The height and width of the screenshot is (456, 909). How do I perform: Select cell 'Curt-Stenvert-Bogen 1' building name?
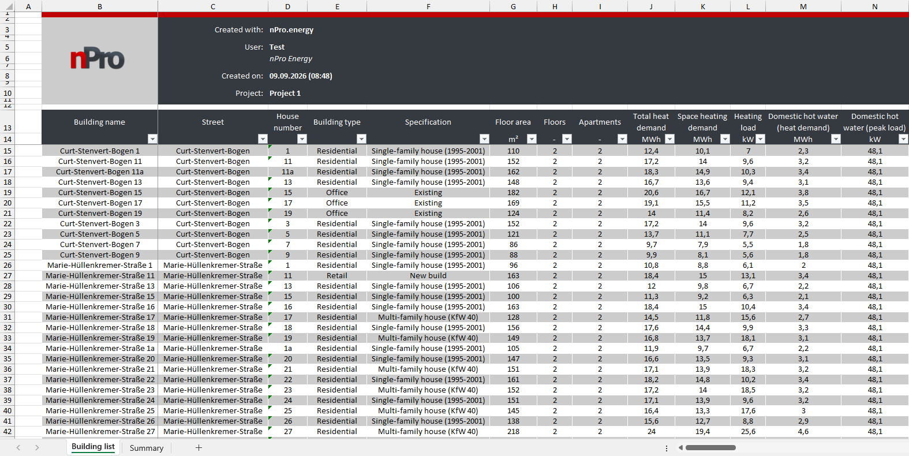coord(100,151)
